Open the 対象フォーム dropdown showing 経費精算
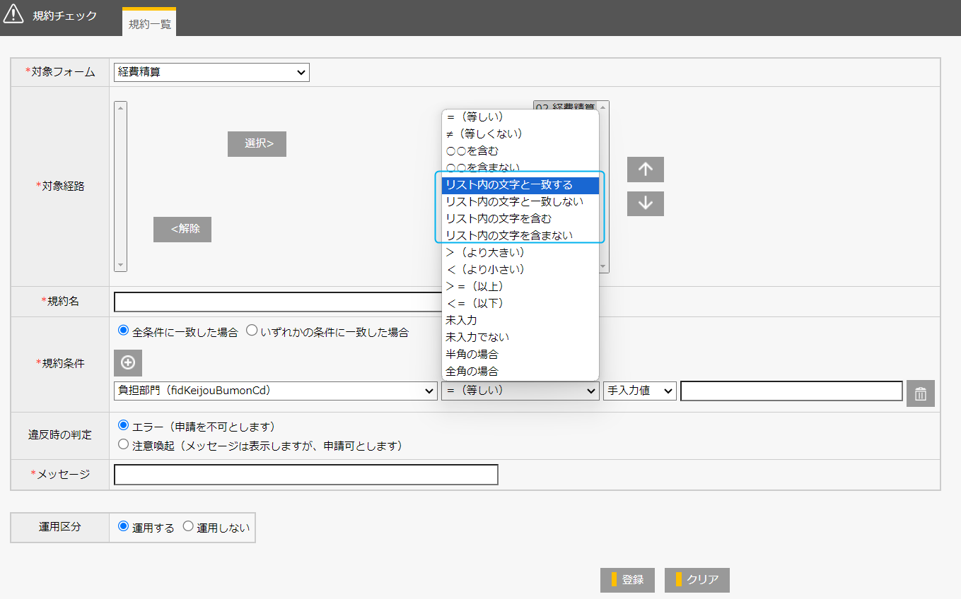The width and height of the screenshot is (961, 599). [211, 72]
